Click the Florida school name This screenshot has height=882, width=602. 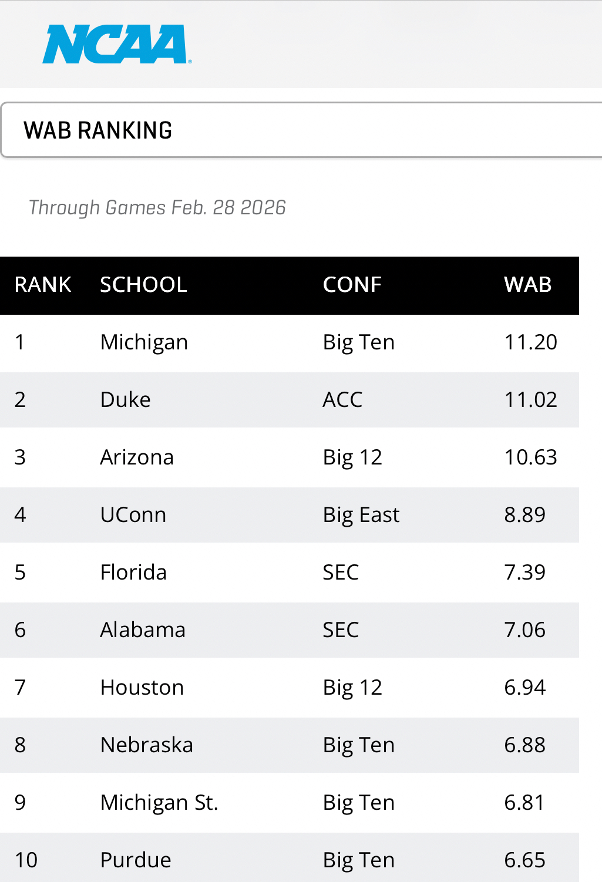tap(133, 573)
